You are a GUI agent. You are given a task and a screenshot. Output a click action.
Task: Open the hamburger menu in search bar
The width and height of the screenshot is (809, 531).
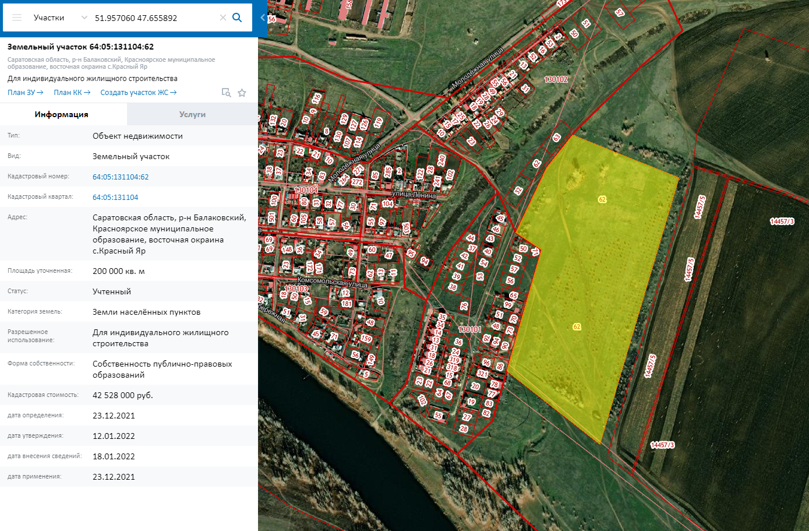coord(17,17)
